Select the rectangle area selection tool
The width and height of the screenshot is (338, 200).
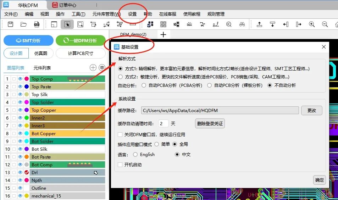click(80, 24)
